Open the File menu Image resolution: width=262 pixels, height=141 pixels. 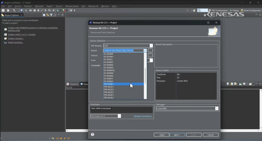click(x=3, y=6)
